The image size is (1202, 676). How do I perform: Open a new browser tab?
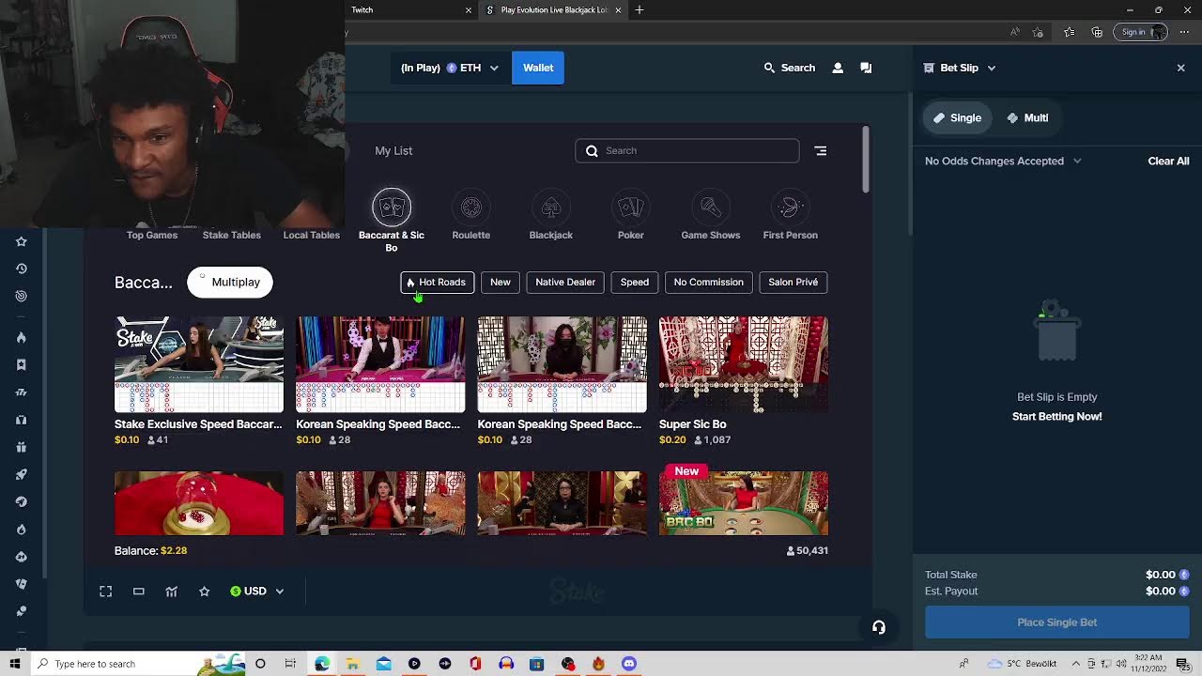pos(640,9)
